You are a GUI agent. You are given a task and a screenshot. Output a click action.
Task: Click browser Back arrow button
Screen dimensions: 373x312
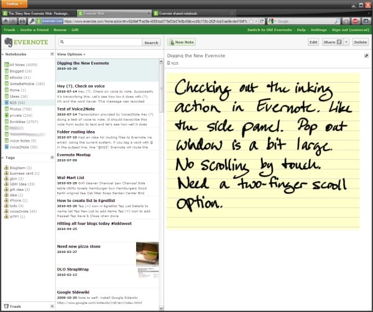click(x=6, y=21)
